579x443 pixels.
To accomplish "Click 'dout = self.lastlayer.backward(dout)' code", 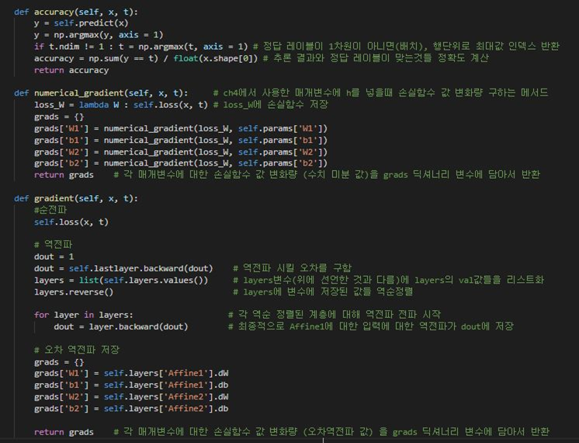I will (123, 268).
